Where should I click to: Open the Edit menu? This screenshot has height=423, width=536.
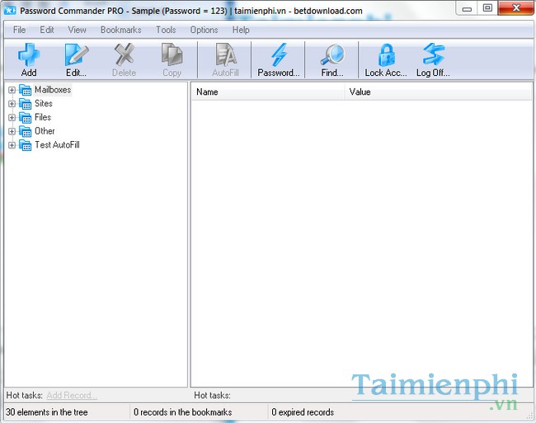[x=47, y=30]
